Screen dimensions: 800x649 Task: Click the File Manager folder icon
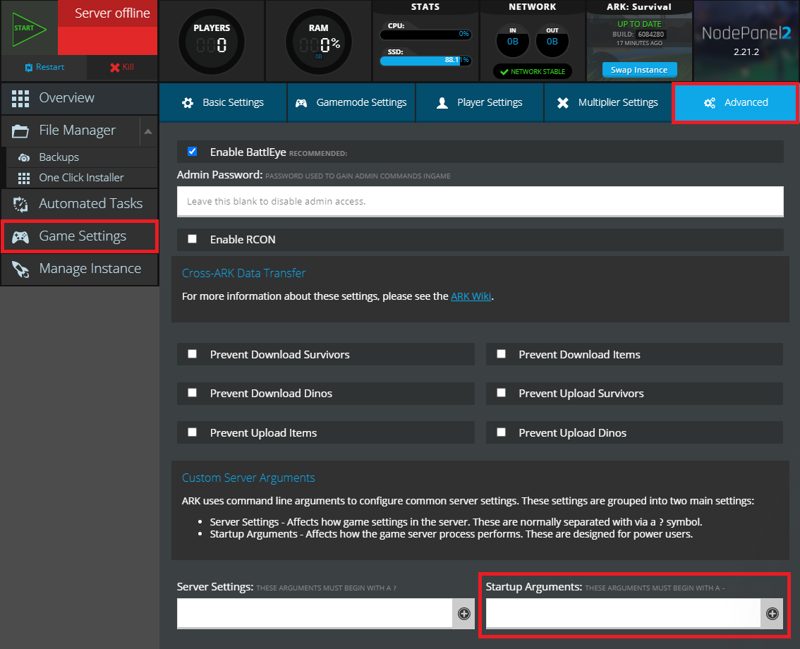pyautogui.click(x=20, y=131)
